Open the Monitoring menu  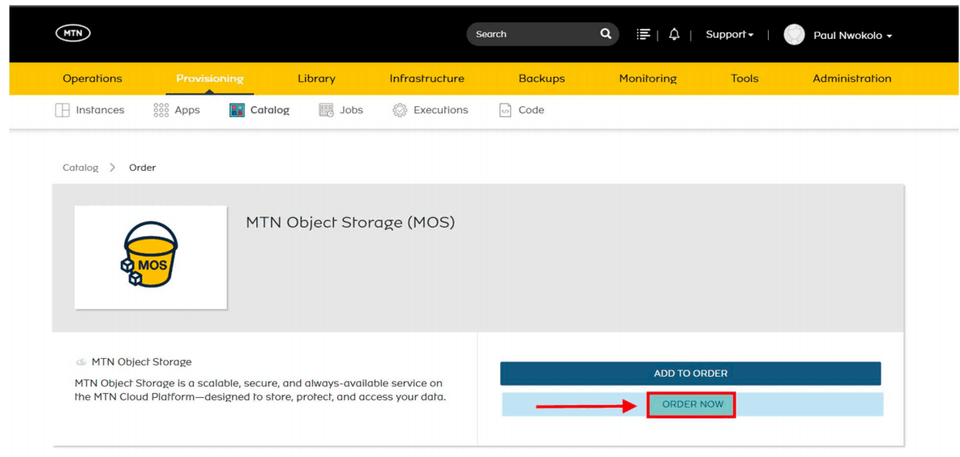648,79
